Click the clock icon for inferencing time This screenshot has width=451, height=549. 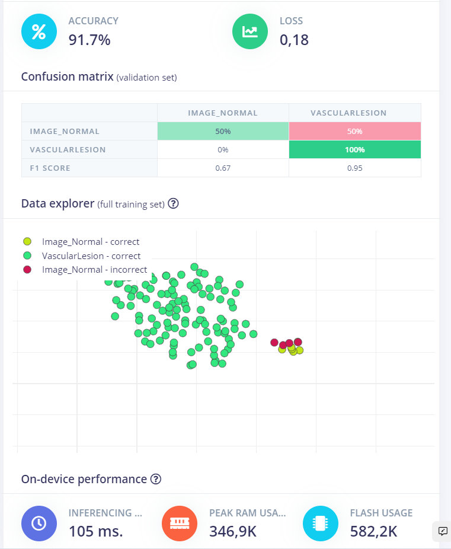click(39, 524)
